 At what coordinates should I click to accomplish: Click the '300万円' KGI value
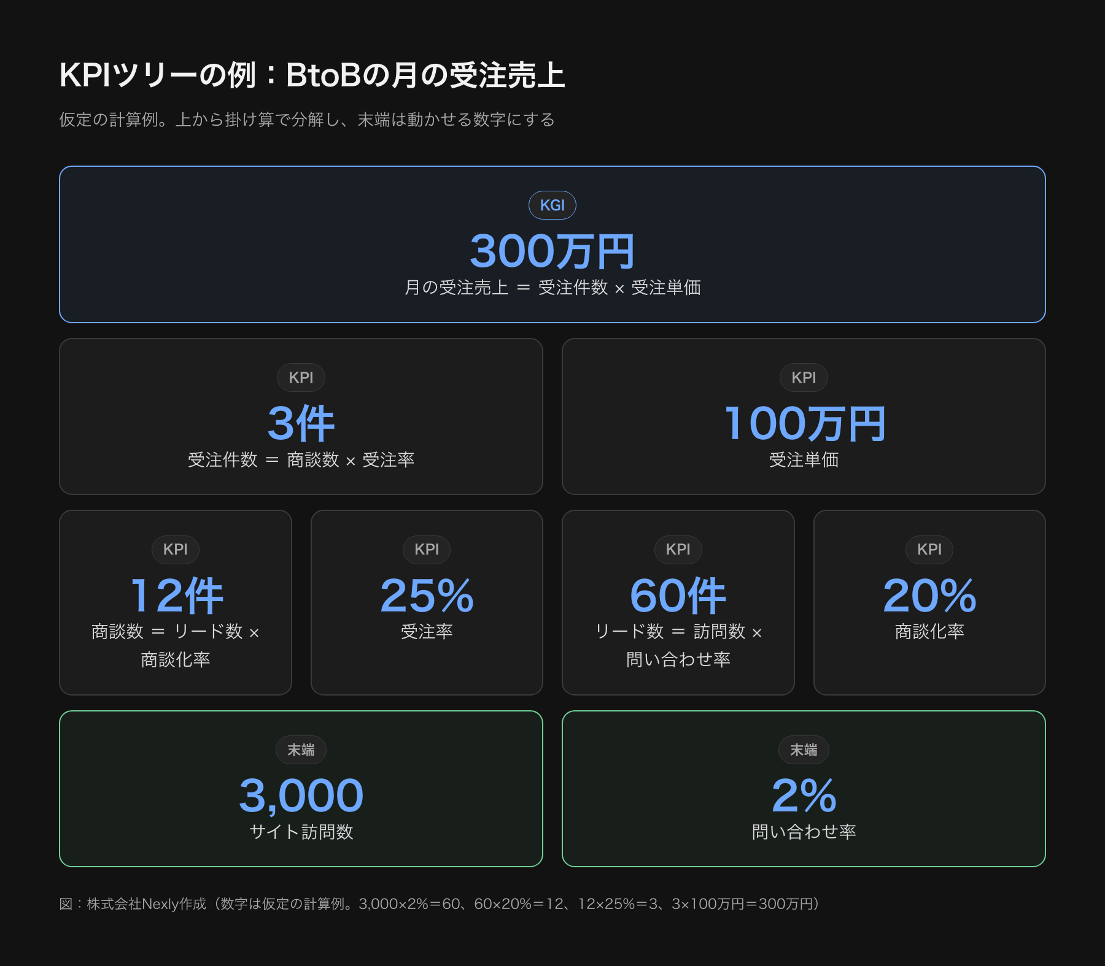tap(552, 251)
